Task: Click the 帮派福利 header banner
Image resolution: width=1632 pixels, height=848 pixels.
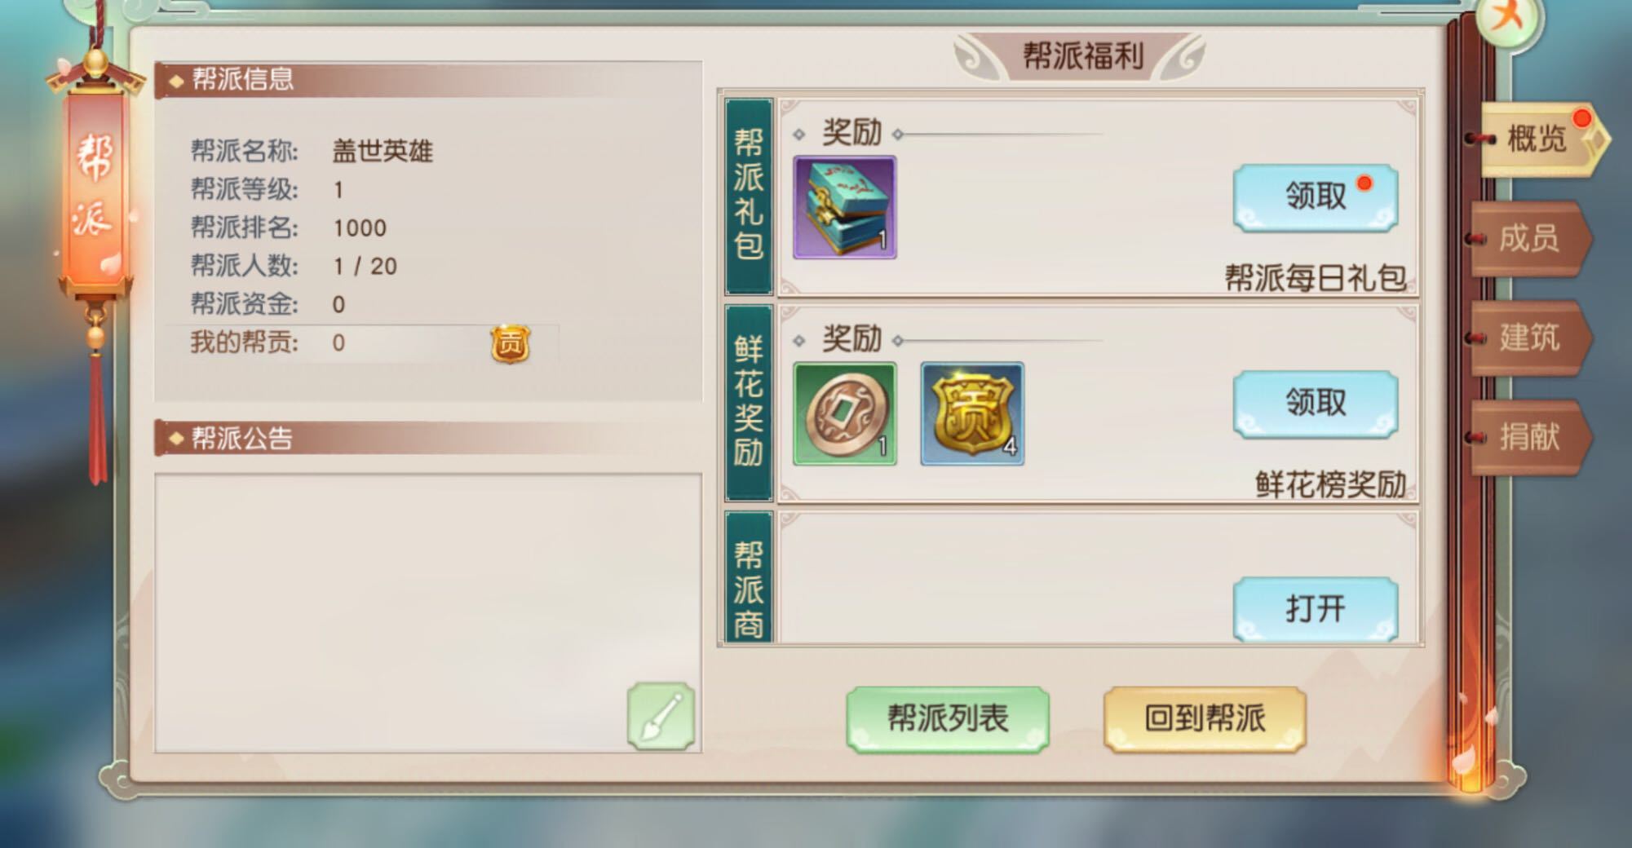Action: (1081, 56)
